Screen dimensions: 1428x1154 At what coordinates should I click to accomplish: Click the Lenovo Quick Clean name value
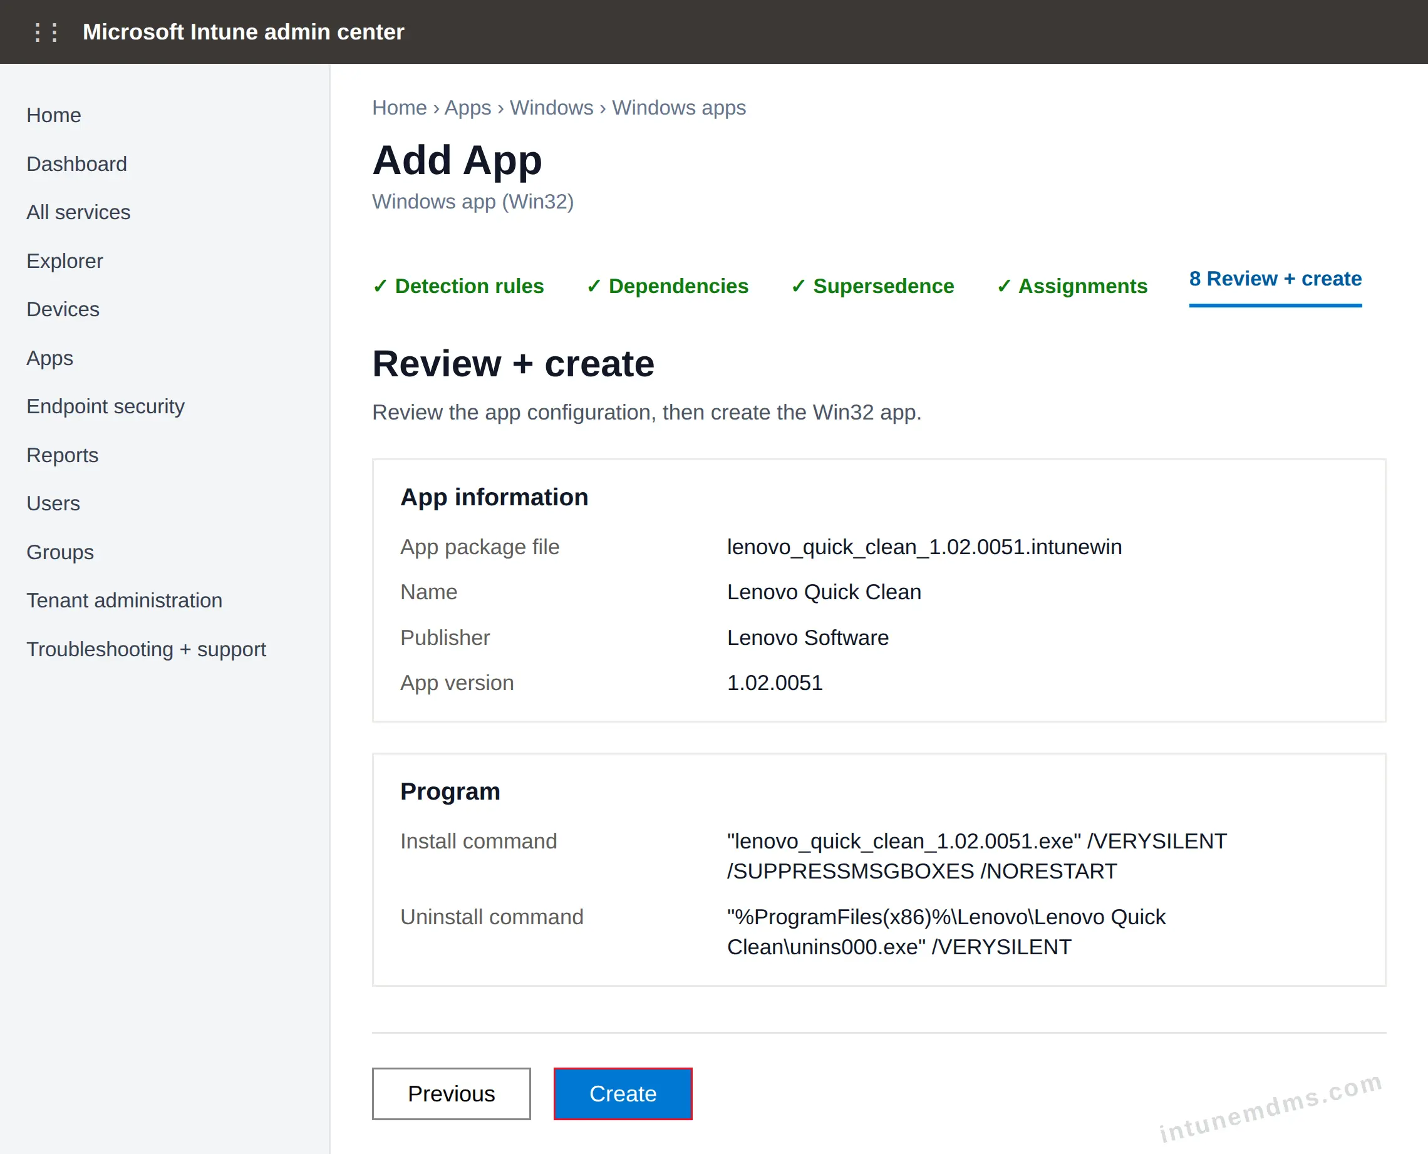824,592
